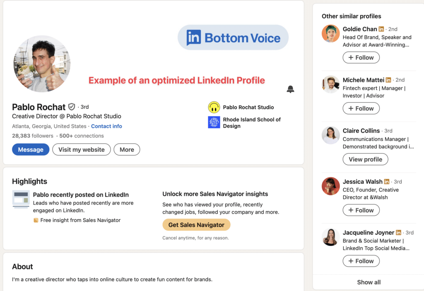Follow Jacqueline Joyner

pyautogui.click(x=361, y=261)
